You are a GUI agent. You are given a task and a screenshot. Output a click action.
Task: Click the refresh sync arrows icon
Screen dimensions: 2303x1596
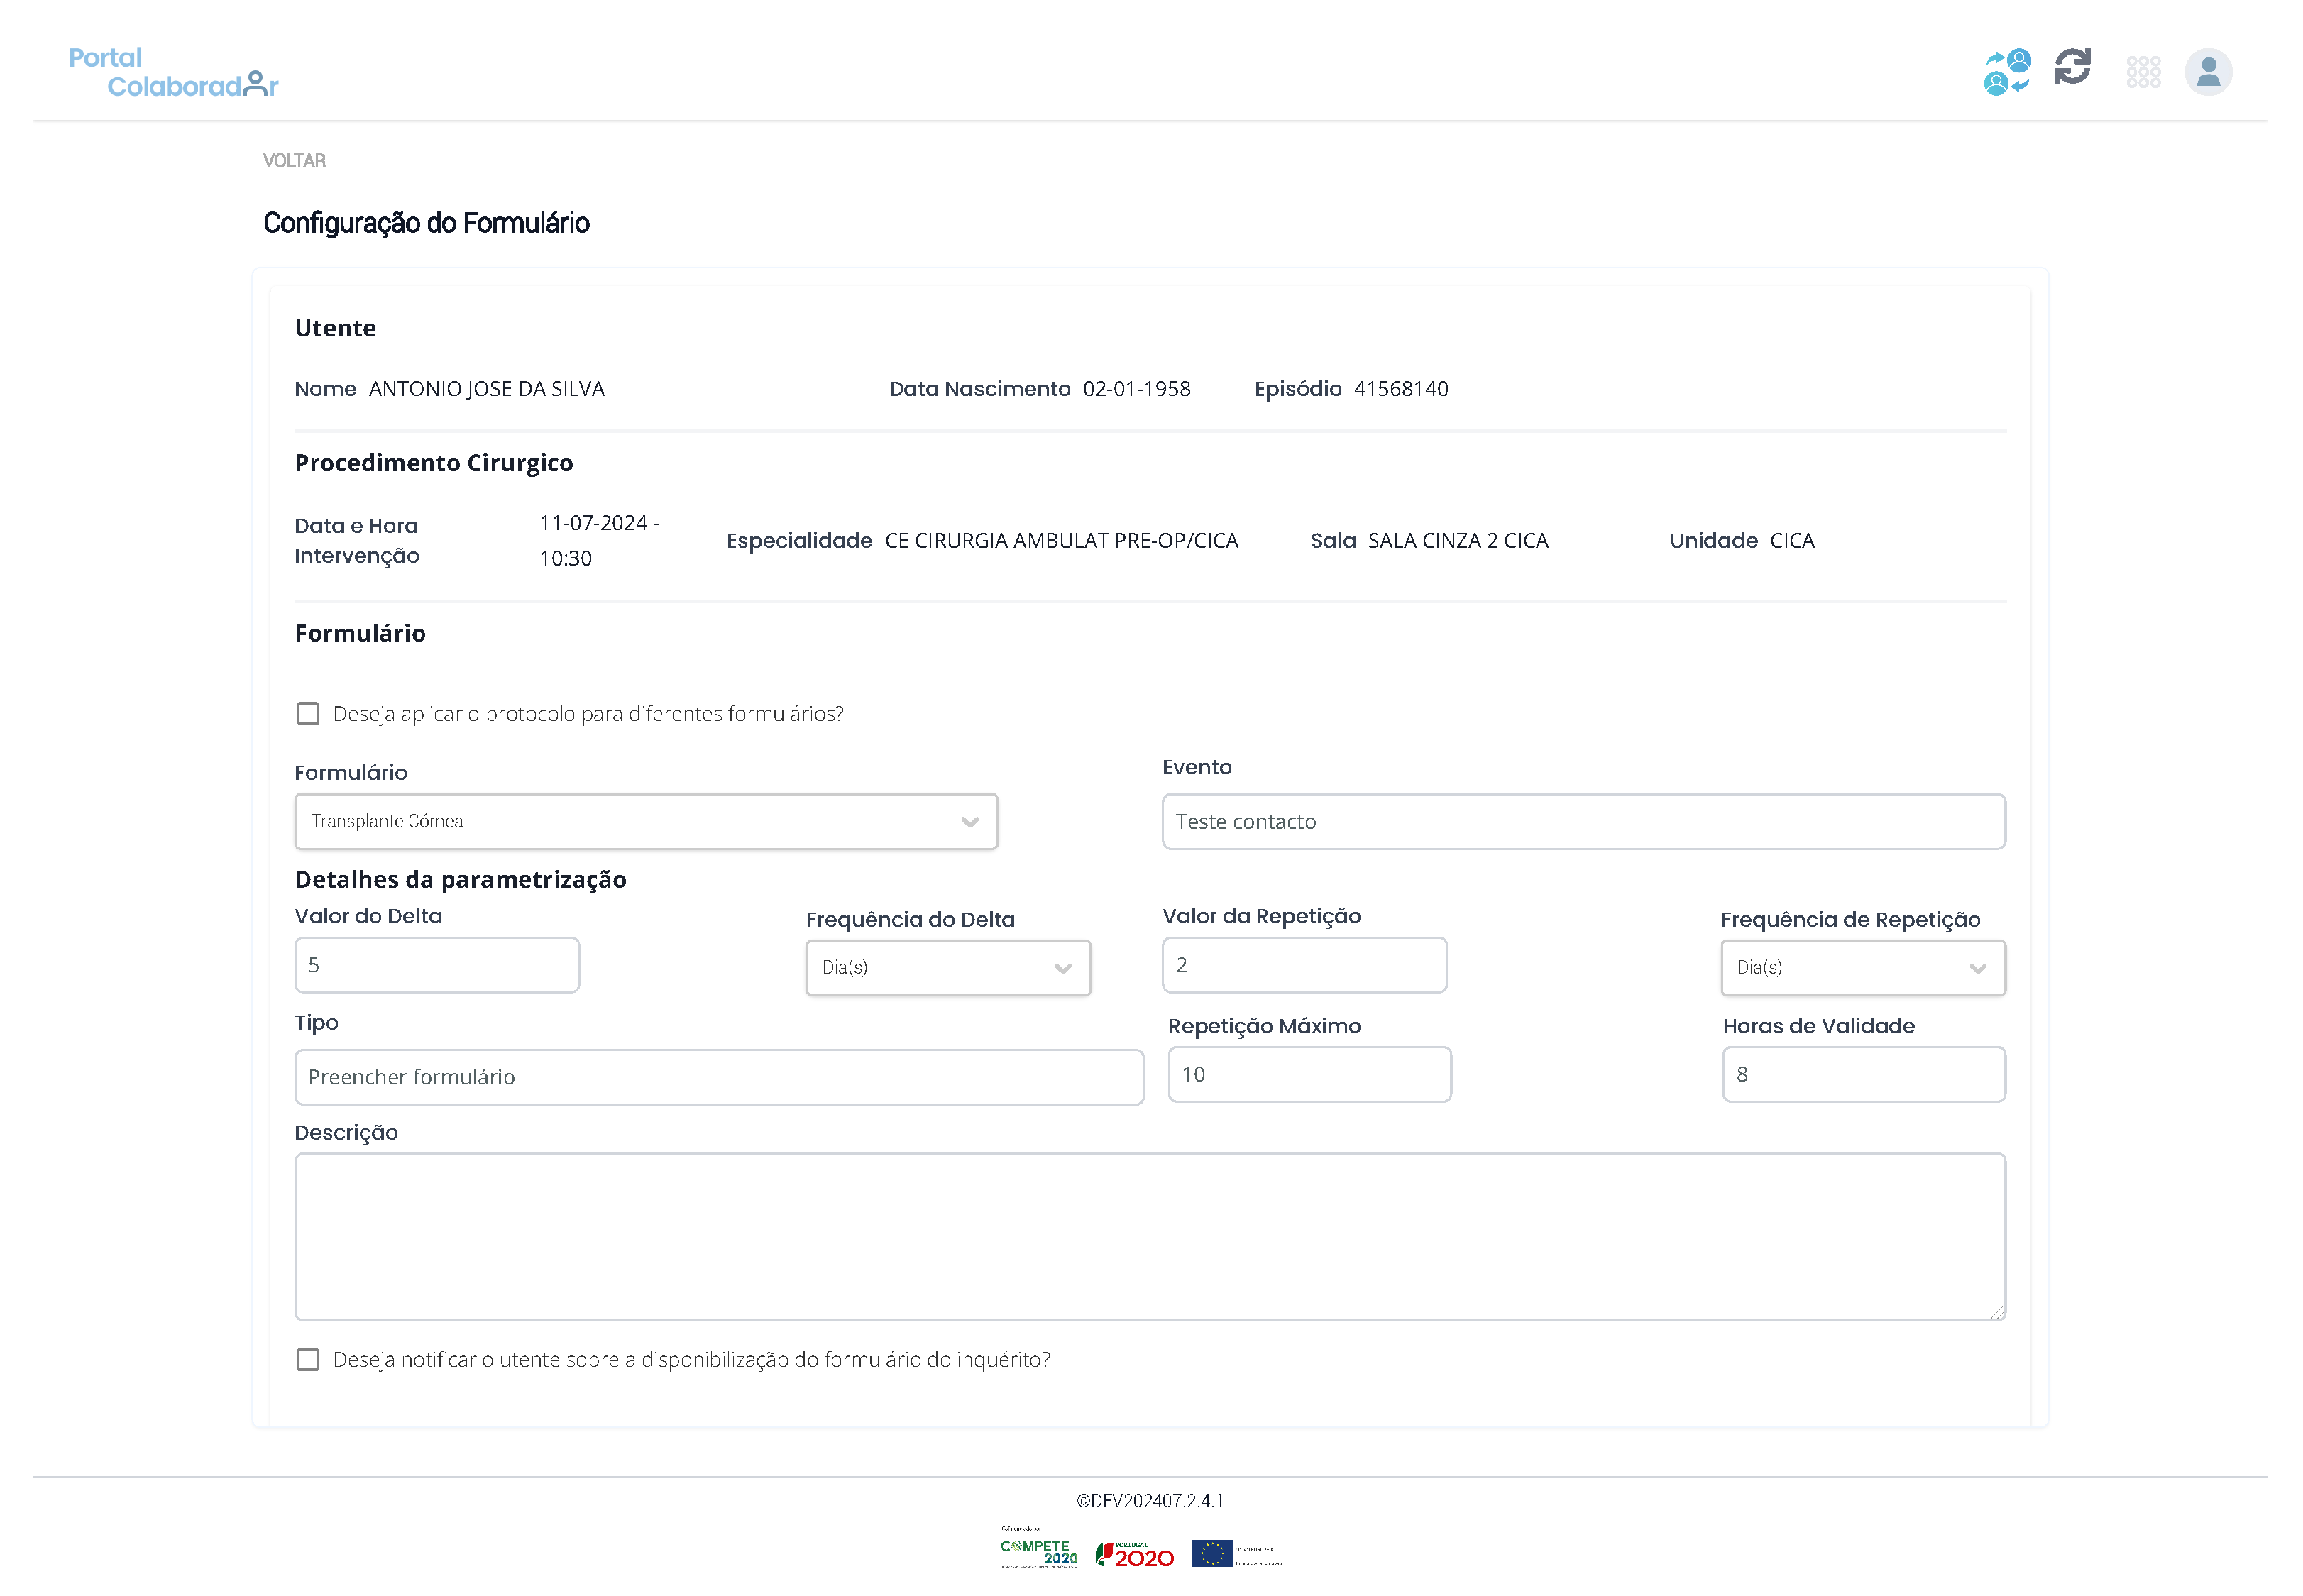coord(2072,68)
